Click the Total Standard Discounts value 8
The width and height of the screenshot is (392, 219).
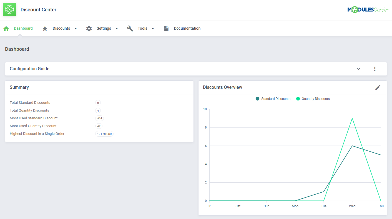pos(98,103)
